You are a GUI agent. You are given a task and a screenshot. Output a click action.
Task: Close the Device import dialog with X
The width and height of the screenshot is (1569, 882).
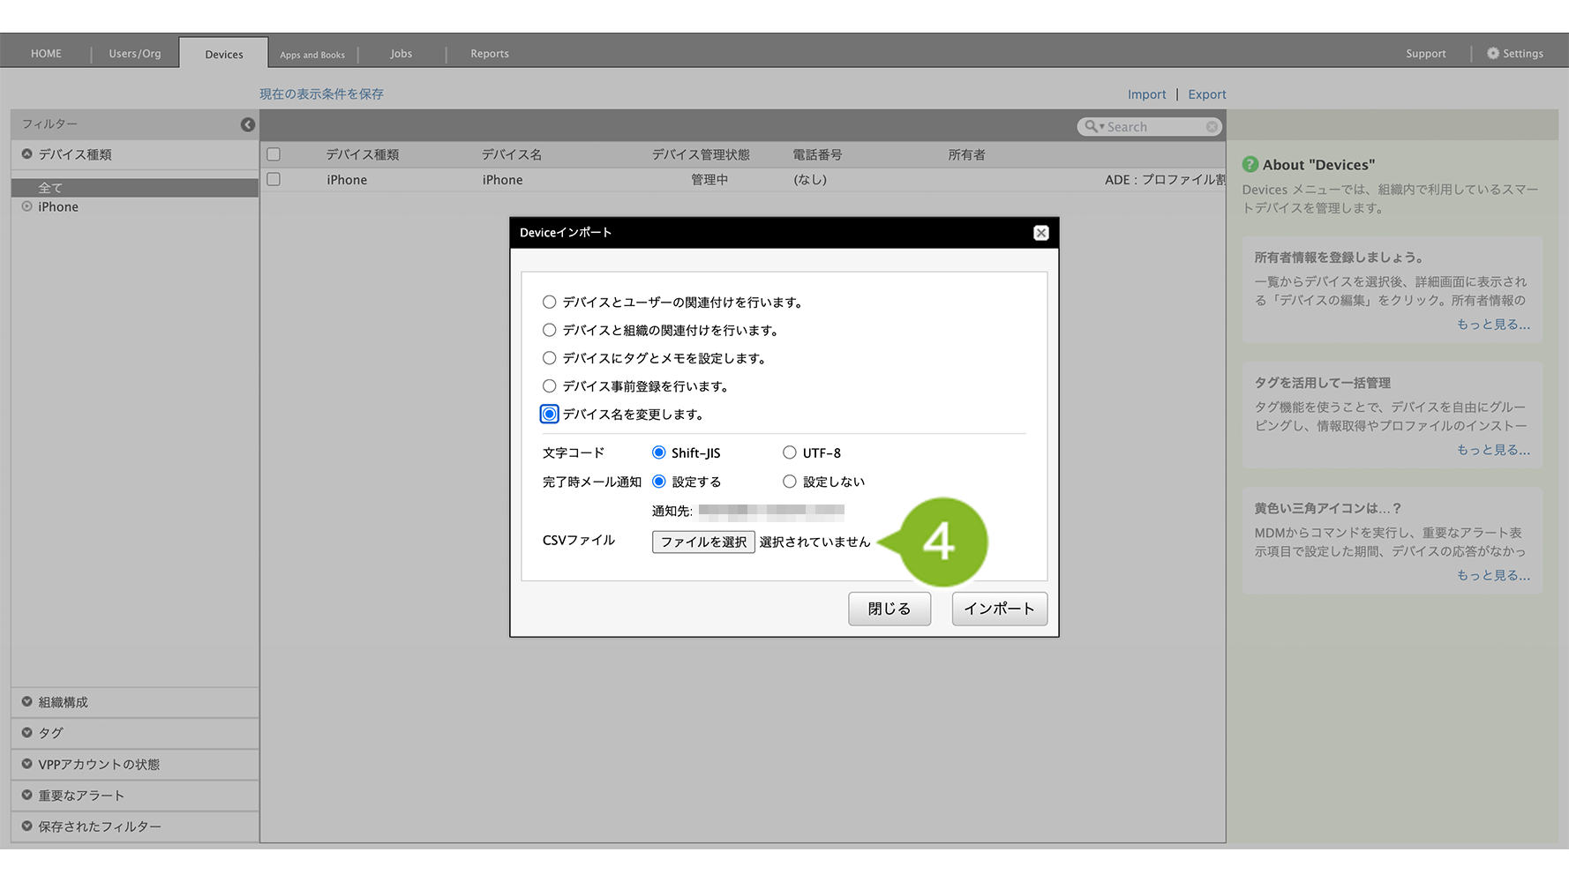point(1040,233)
